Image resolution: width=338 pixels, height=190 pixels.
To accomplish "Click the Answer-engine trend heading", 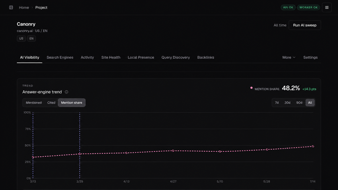I will tap(42, 92).
